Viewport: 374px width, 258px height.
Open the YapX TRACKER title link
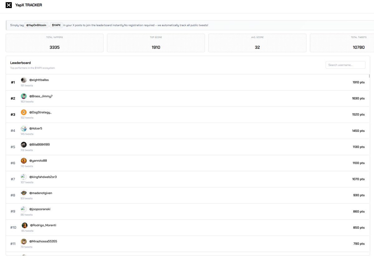tap(29, 5)
